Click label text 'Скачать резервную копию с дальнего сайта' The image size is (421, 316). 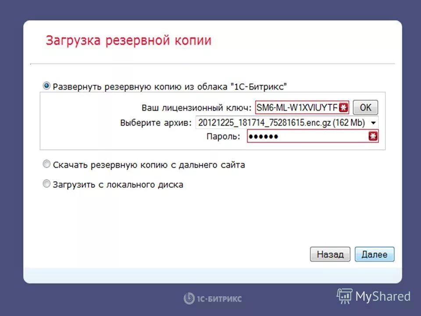[149, 165]
